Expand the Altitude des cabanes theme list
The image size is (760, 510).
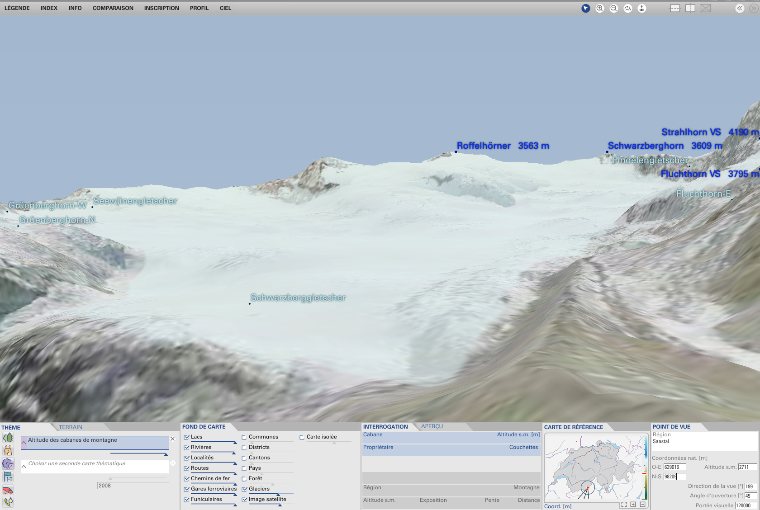click(x=24, y=443)
